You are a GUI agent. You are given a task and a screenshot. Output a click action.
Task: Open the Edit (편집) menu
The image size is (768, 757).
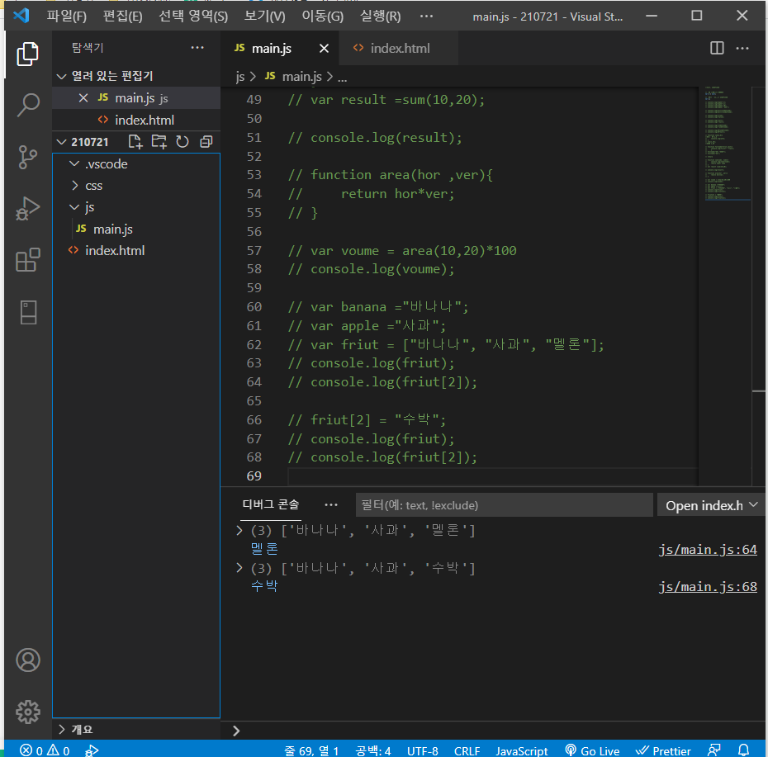click(x=122, y=17)
